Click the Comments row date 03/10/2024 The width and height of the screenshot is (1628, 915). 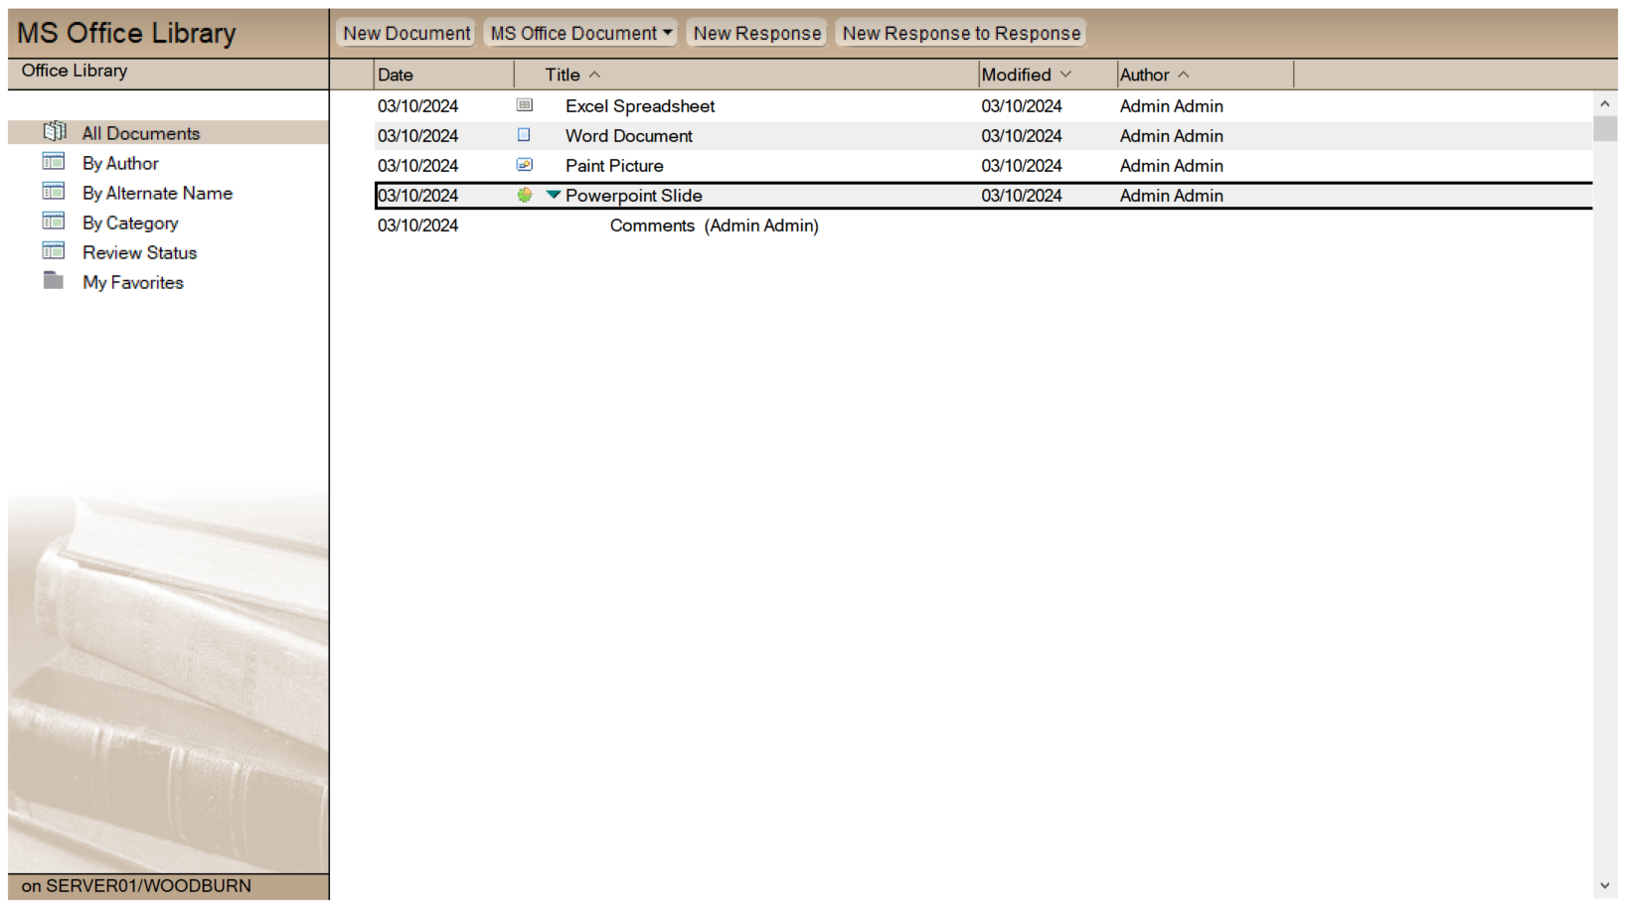pos(417,226)
